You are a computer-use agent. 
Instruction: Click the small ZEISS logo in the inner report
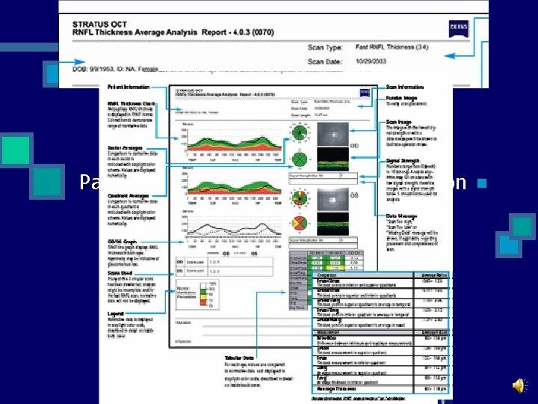point(365,93)
